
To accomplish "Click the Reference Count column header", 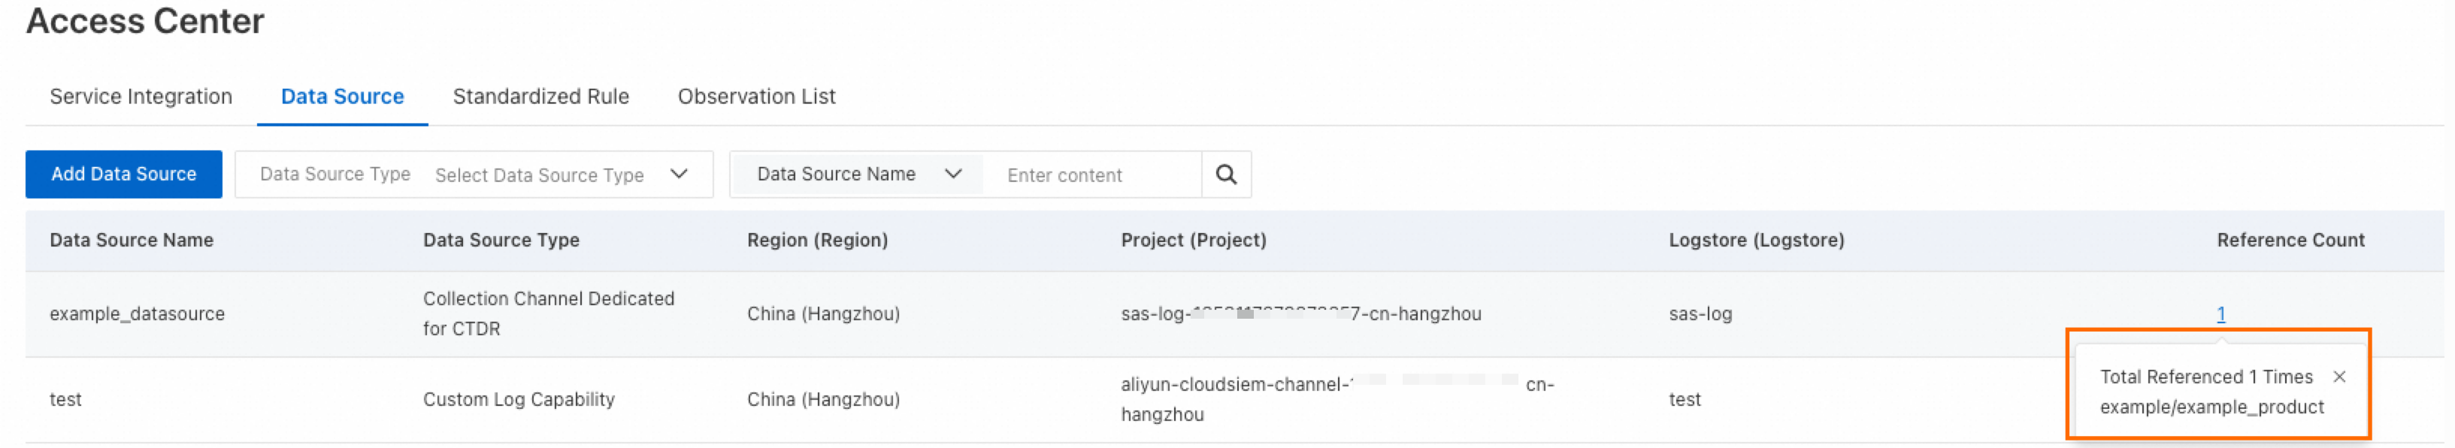I will (x=2290, y=241).
